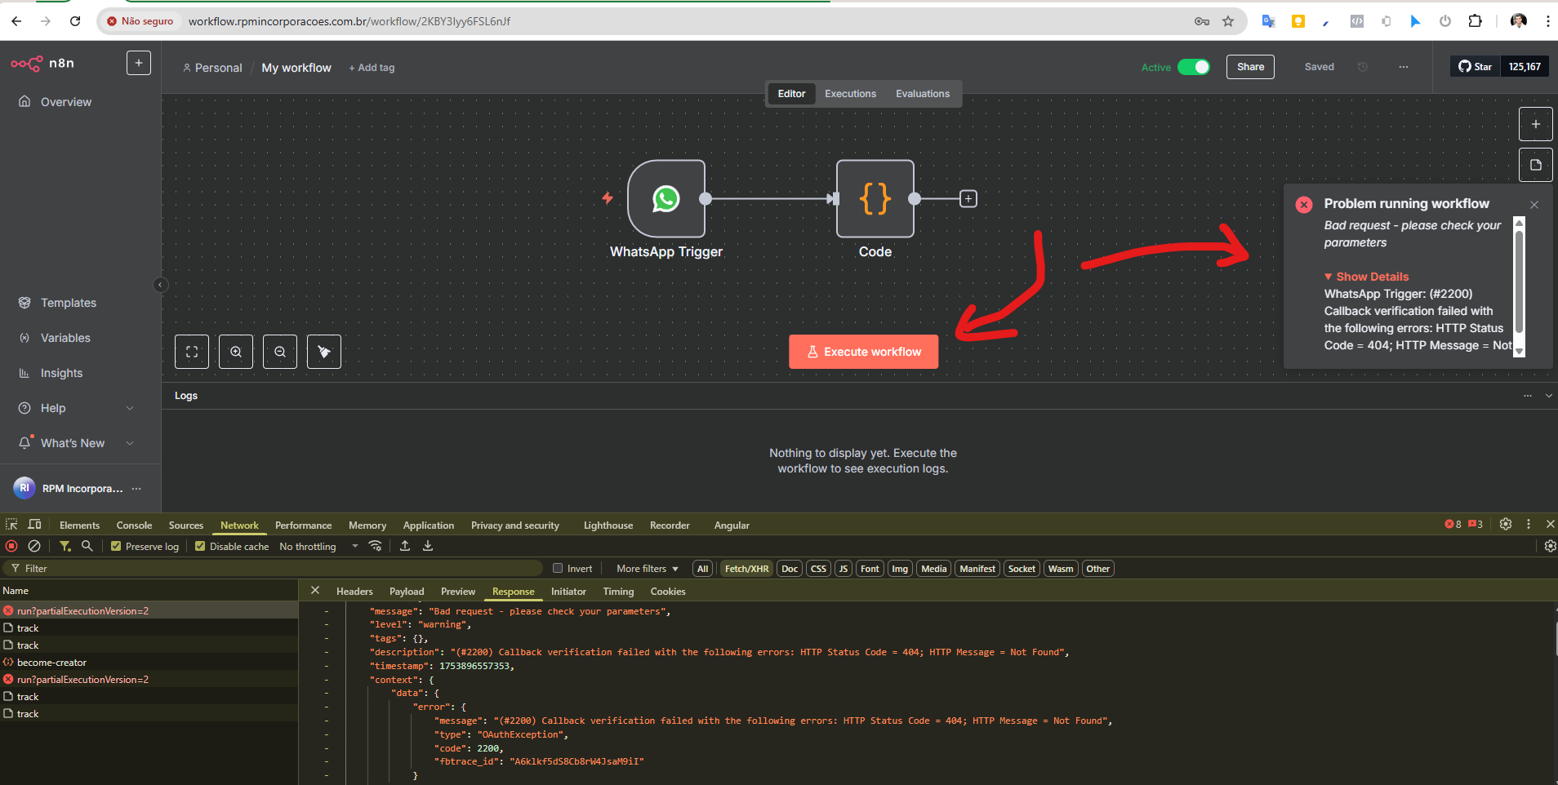1558x785 pixels.
Task: Open the WhatsApp Trigger node
Action: click(x=666, y=198)
